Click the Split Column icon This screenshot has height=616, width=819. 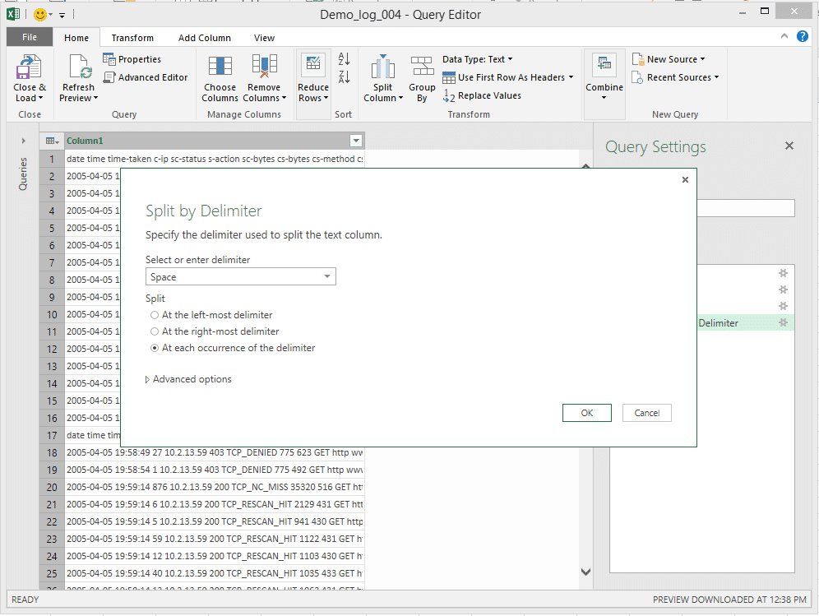coord(383,67)
